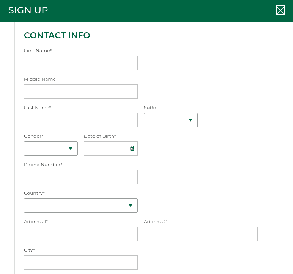Select the Address 2 text field
Screen dimensions: 293x274
[201, 234]
